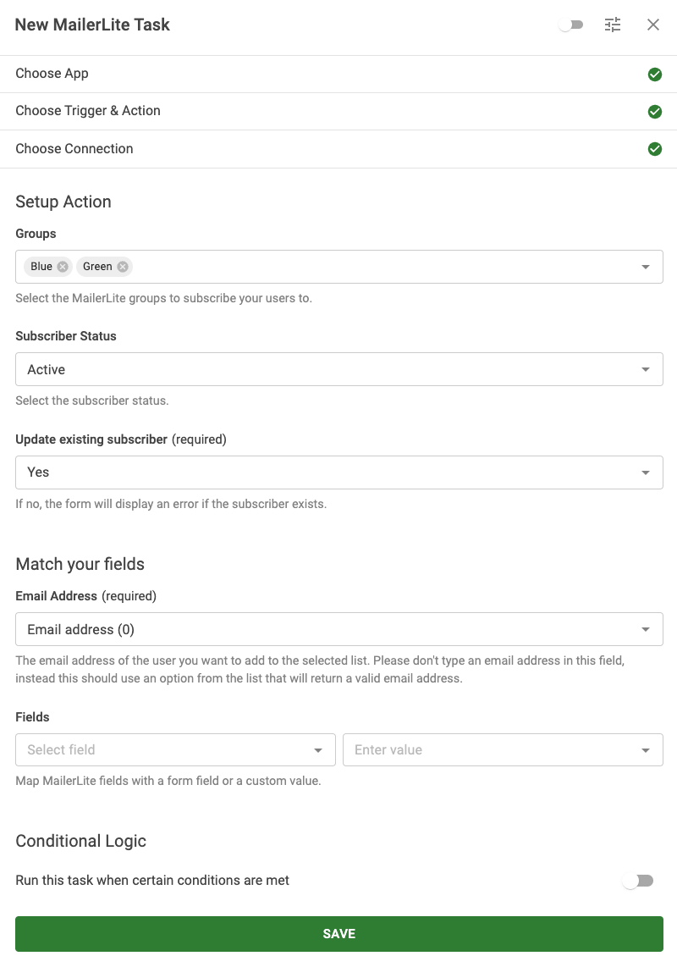677x967 pixels.
Task: Click the Choose Connection green checkmark
Action: click(x=654, y=149)
